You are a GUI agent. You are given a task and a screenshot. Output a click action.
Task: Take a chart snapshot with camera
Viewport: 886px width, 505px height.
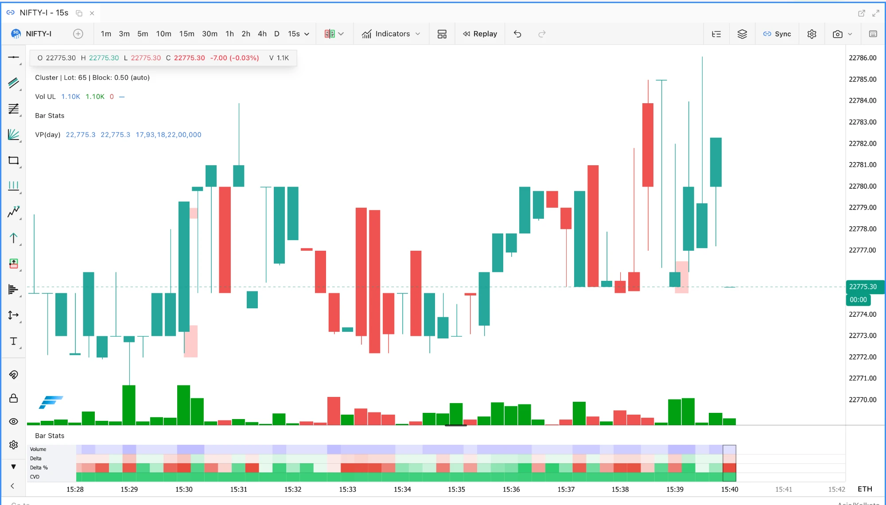click(837, 34)
